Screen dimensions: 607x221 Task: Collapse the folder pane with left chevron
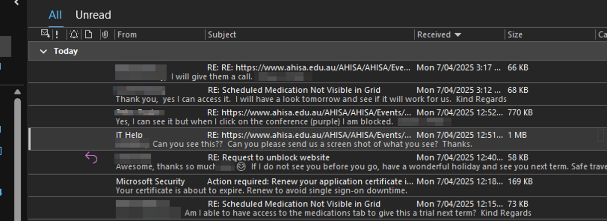click(16, 3)
